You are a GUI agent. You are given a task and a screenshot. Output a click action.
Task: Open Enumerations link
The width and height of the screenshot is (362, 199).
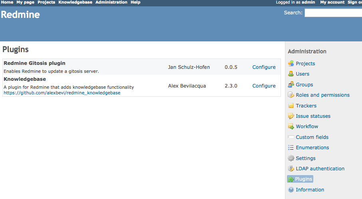(313, 147)
